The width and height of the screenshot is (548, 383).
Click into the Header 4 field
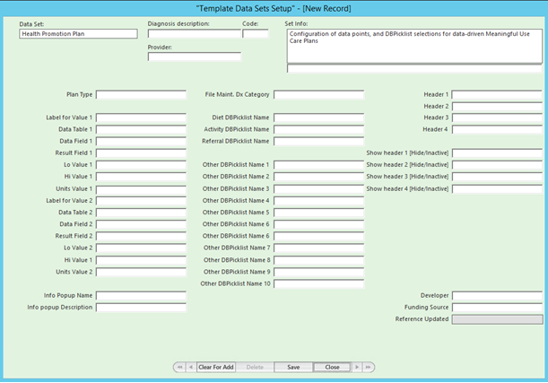tap(497, 130)
